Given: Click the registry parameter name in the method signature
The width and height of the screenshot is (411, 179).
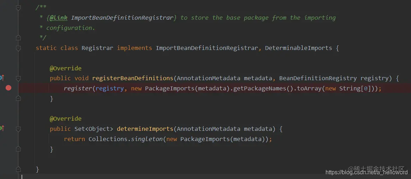Looking at the screenshot, I should pos(375,78).
